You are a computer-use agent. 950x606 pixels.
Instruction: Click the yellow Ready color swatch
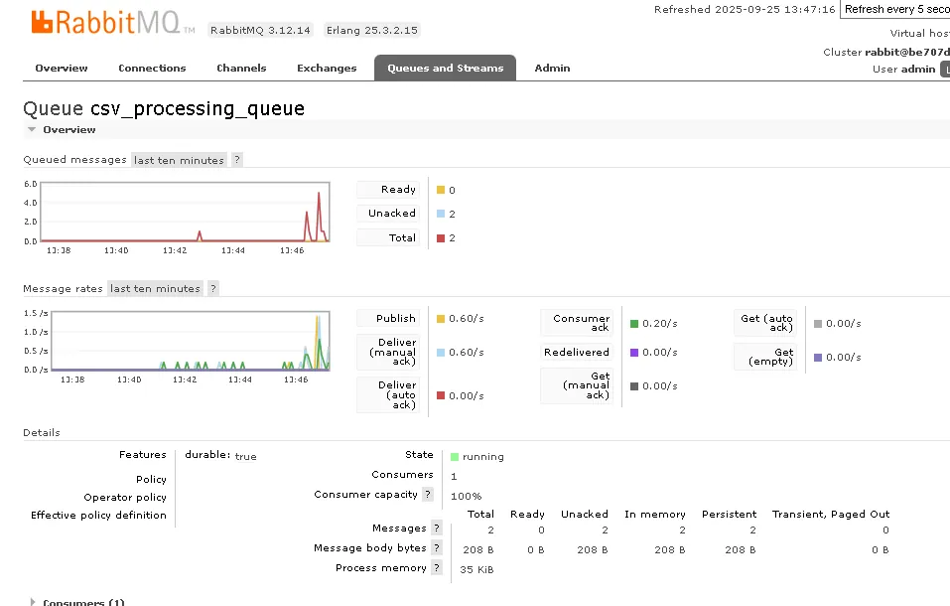click(x=441, y=190)
